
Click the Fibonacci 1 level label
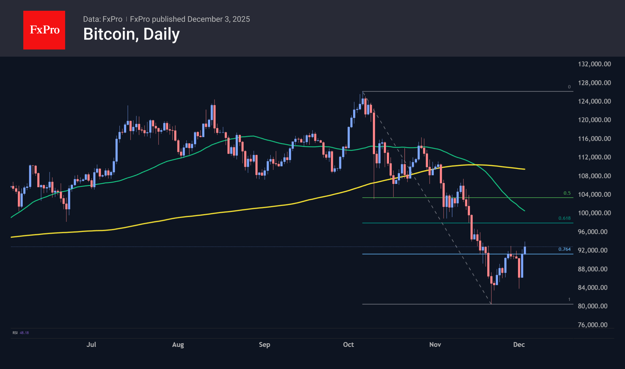[x=569, y=299]
